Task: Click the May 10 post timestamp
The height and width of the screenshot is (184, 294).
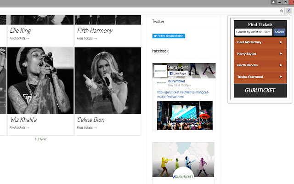Action: [x=180, y=85]
